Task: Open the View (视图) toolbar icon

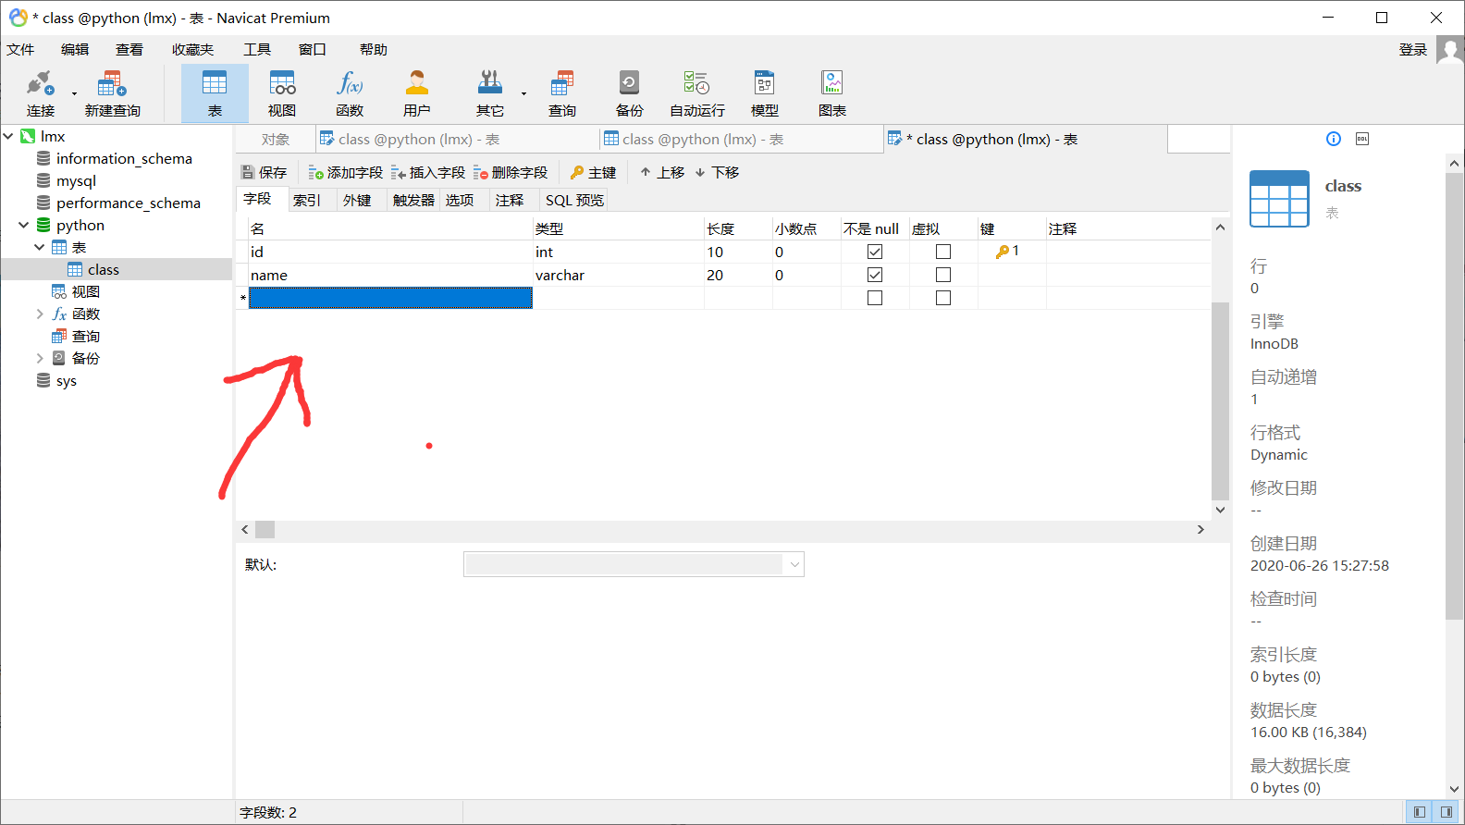Action: (282, 93)
